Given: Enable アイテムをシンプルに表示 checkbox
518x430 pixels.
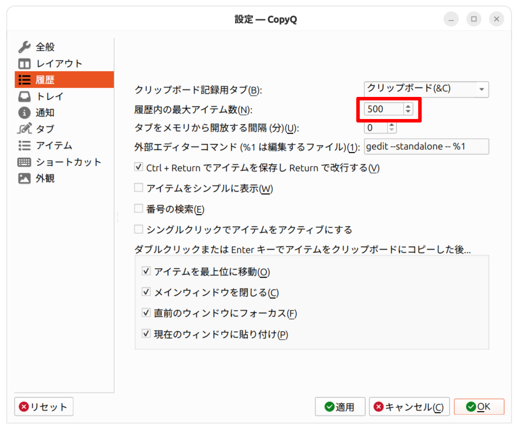Looking at the screenshot, I should [x=138, y=188].
